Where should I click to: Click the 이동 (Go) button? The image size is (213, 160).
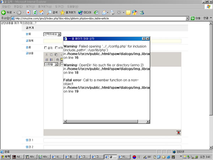click(x=195, y=18)
